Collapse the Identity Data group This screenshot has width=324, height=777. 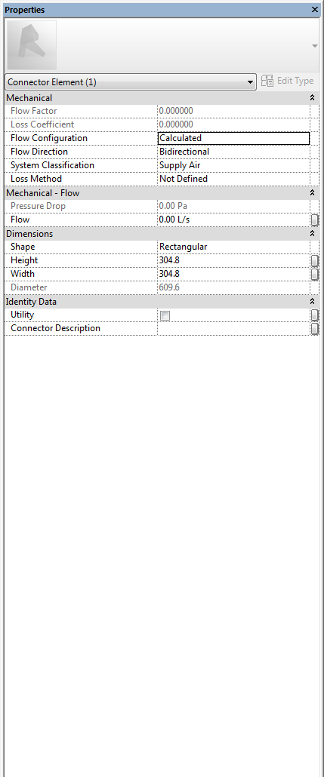coord(312,301)
